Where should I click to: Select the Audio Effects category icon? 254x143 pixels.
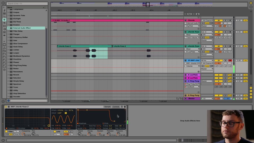[4, 20]
